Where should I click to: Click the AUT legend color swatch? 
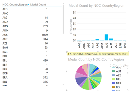pyautogui.click(x=114, y=71)
